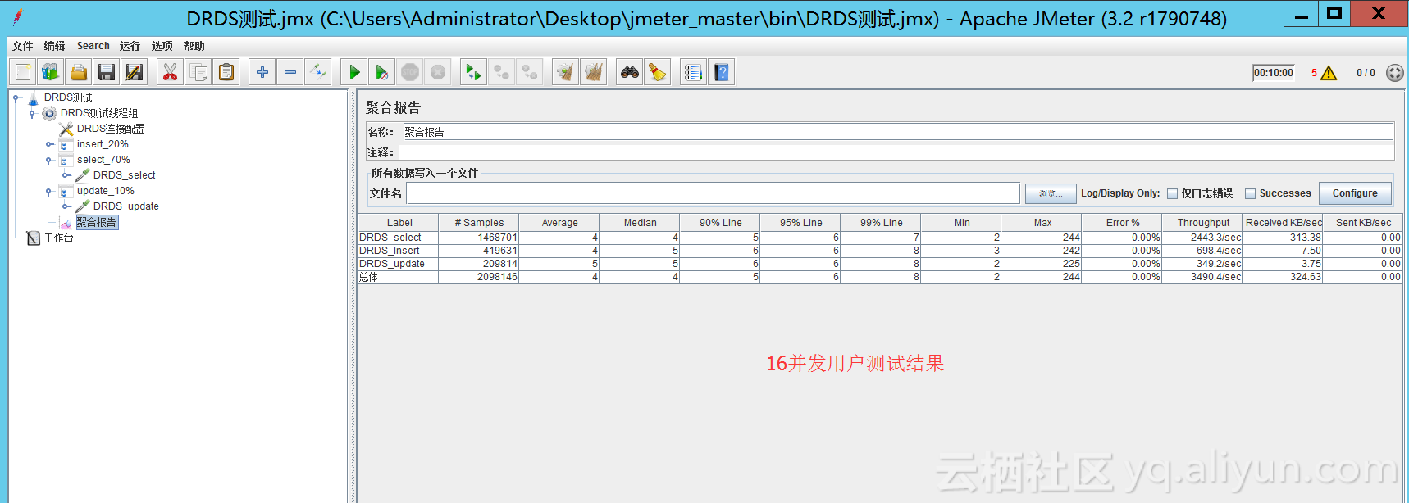Open the 编辑 menu
Screen dimensions: 1409x503
click(x=54, y=46)
